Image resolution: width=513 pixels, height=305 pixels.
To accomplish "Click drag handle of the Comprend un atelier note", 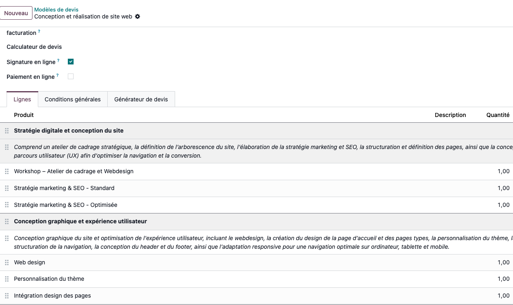I will 7,147.
